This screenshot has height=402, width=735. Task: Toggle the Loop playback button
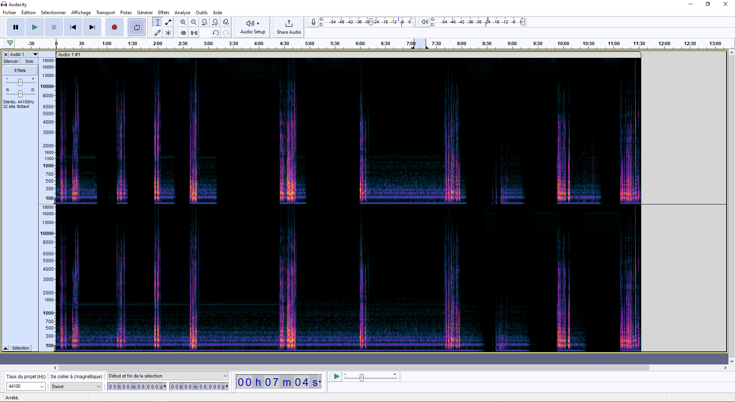click(x=137, y=27)
